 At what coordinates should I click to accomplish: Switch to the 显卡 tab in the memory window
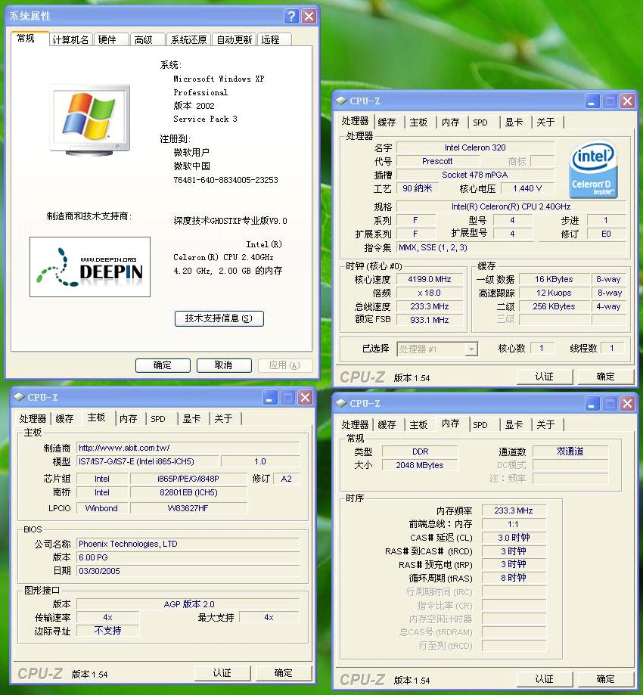[x=514, y=424]
